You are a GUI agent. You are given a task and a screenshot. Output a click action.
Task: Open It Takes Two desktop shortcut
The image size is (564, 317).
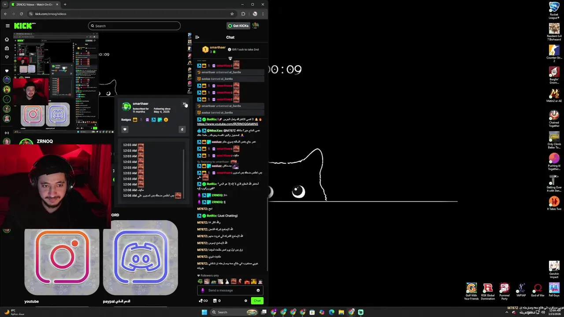[554, 203]
